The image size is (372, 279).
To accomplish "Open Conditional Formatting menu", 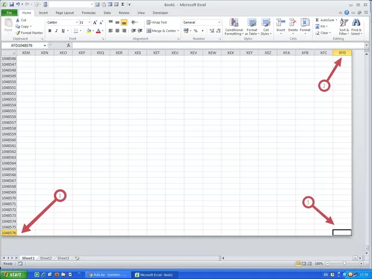I will 234,27.
